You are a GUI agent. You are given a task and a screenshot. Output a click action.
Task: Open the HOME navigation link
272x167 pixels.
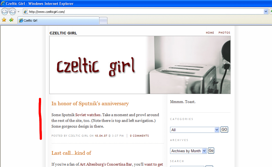pos(210,33)
